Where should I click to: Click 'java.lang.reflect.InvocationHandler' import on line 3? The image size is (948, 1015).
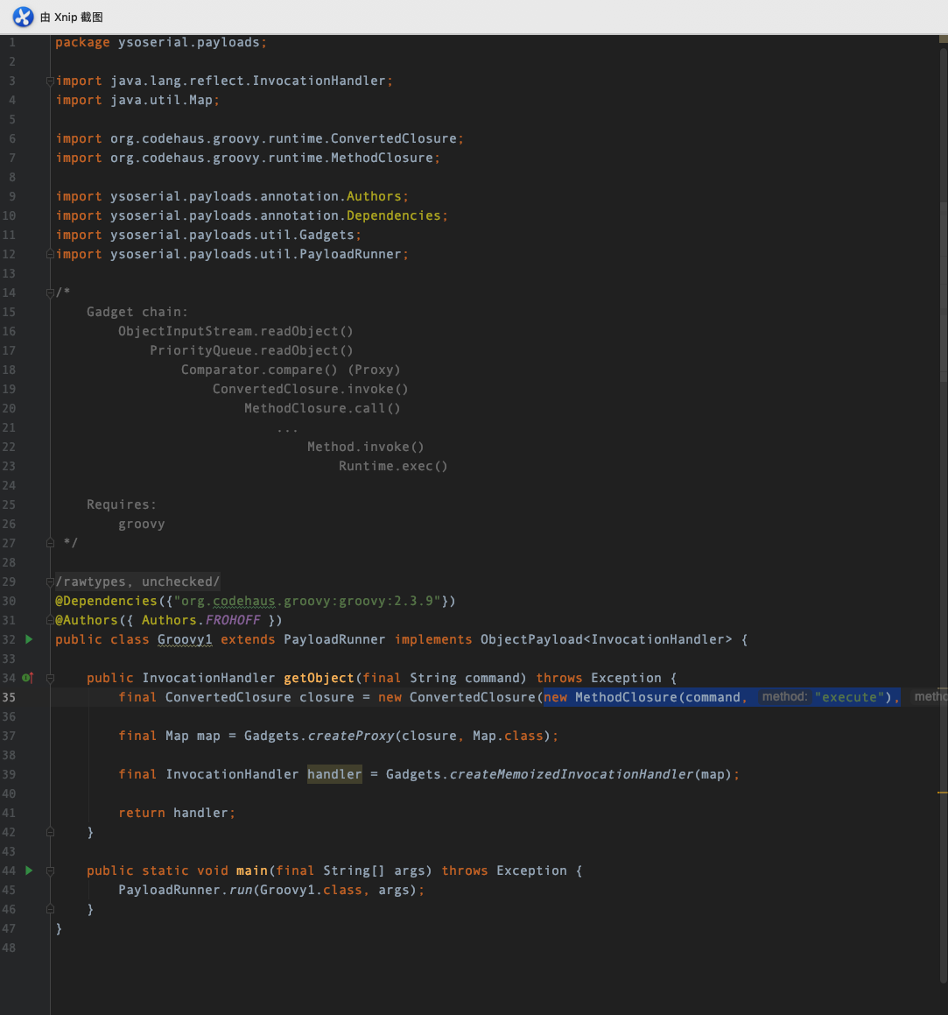248,81
